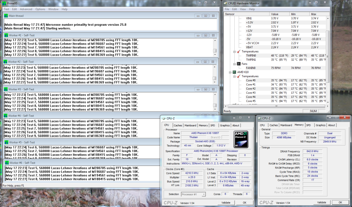This screenshot has height=207, width=352.
Task: Select the TMPIN0 temperature row
Action: [275, 56]
